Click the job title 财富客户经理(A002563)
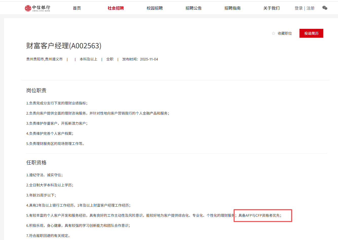 point(64,46)
